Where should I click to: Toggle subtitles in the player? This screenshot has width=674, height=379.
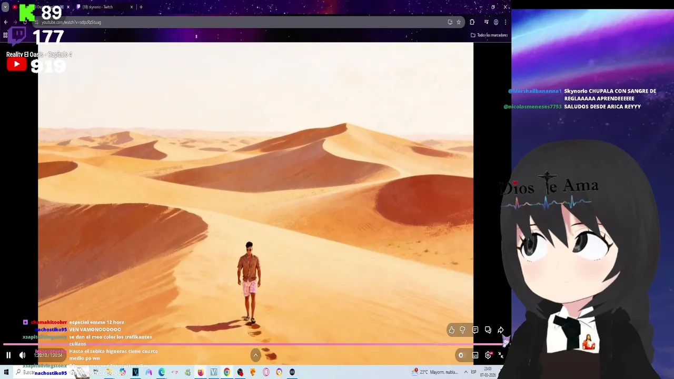click(x=475, y=355)
